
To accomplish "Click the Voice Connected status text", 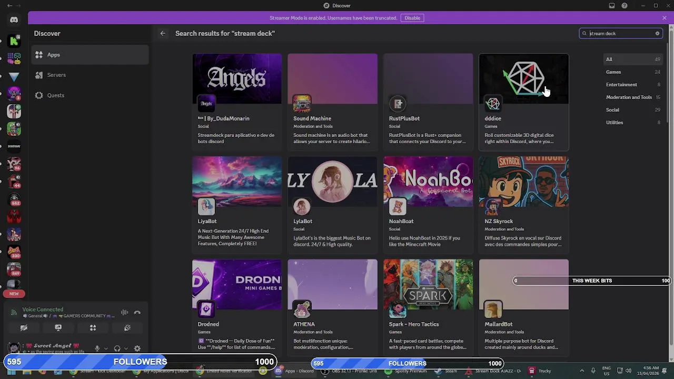I will (43, 310).
